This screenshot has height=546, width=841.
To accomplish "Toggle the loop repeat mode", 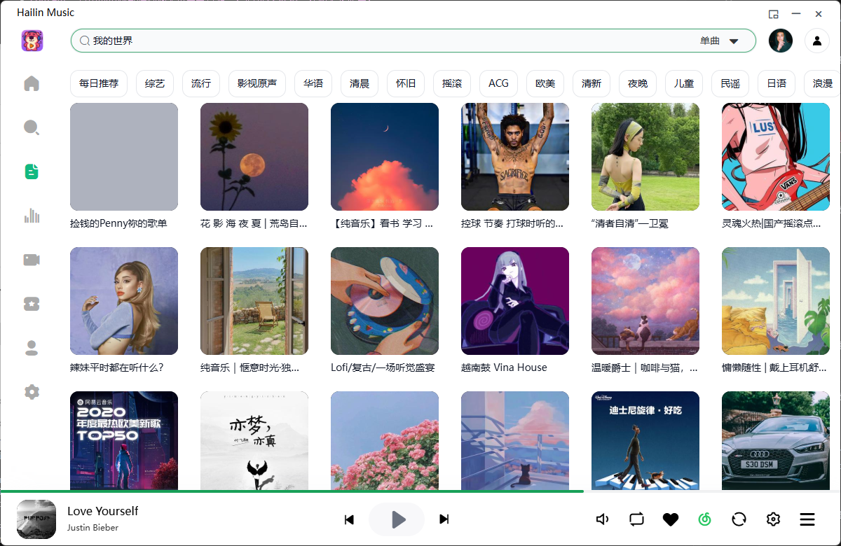I will tap(636, 519).
